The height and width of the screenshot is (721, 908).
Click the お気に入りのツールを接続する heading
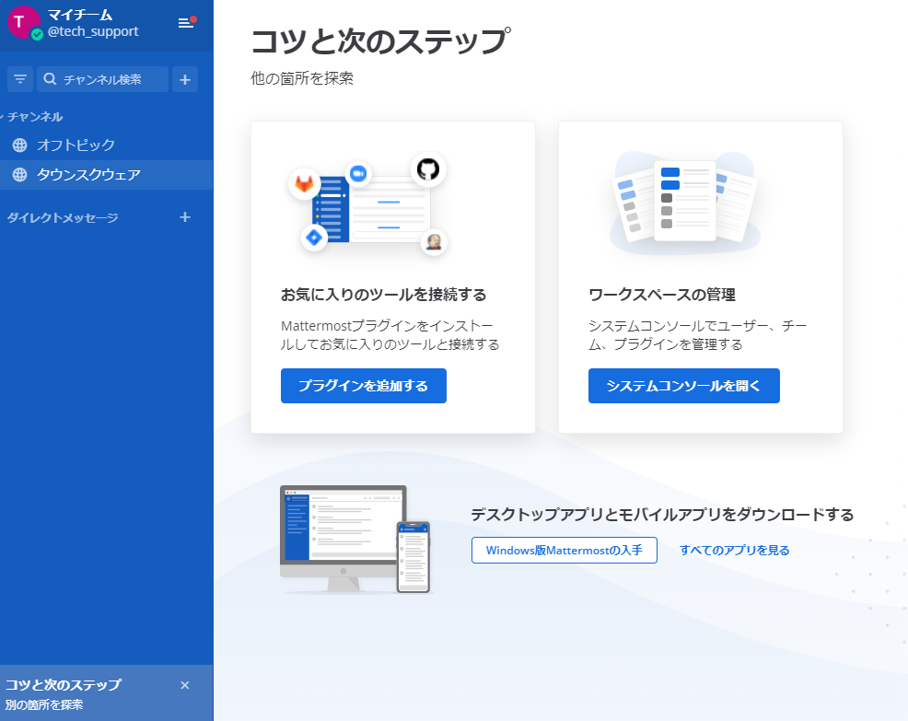[383, 295]
